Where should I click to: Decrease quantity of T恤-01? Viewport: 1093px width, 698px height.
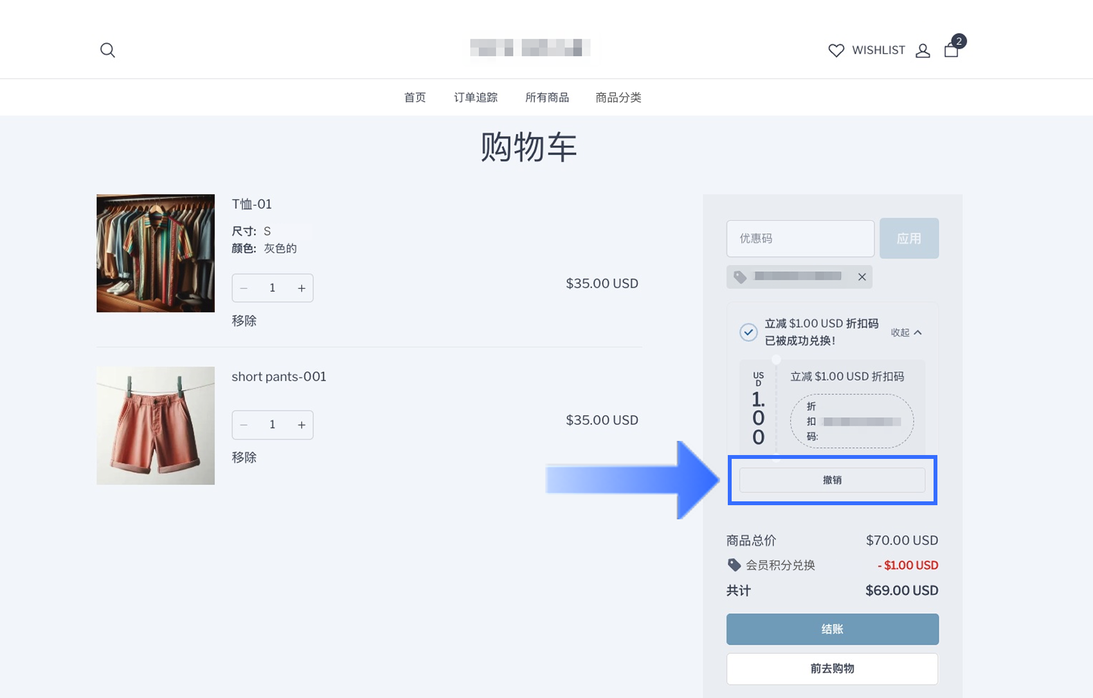pyautogui.click(x=244, y=288)
